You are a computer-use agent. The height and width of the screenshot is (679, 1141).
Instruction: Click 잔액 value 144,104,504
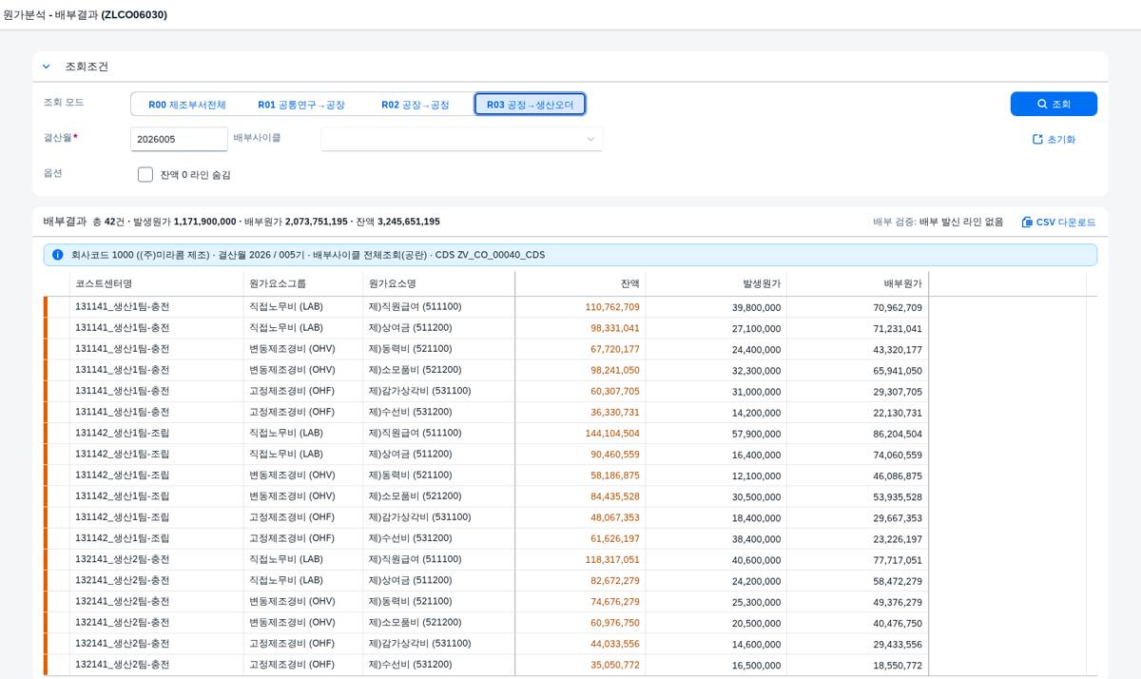[612, 434]
